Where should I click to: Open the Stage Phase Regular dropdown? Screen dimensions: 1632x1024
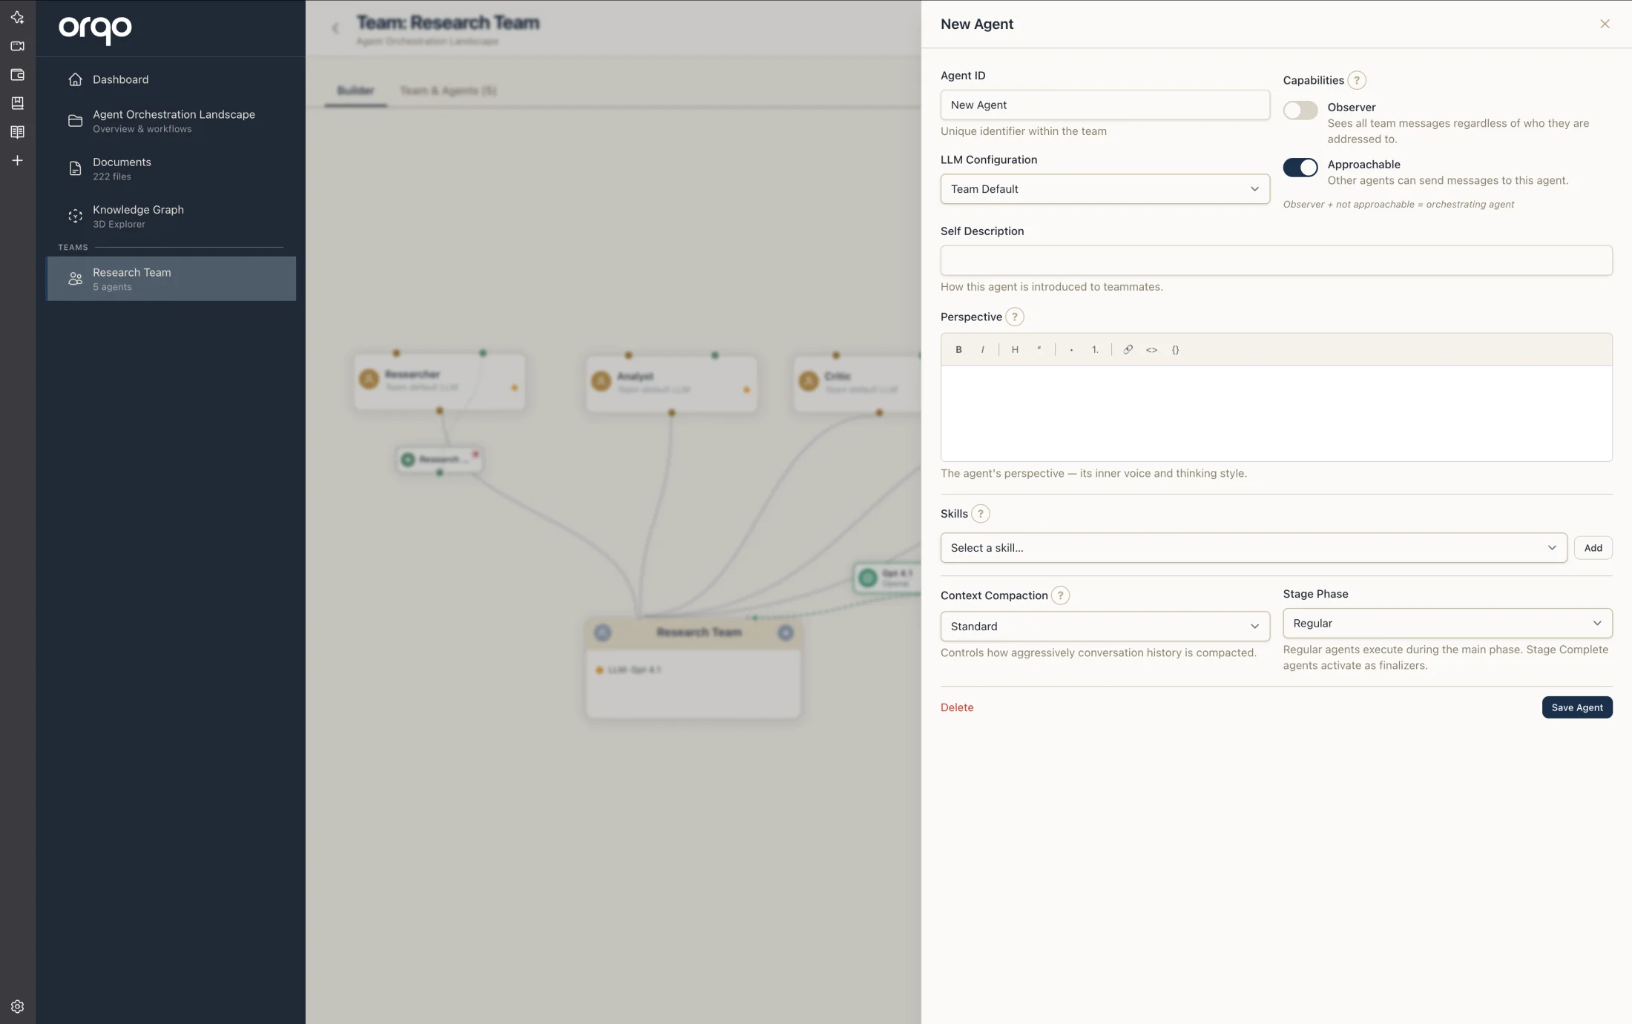coord(1447,624)
